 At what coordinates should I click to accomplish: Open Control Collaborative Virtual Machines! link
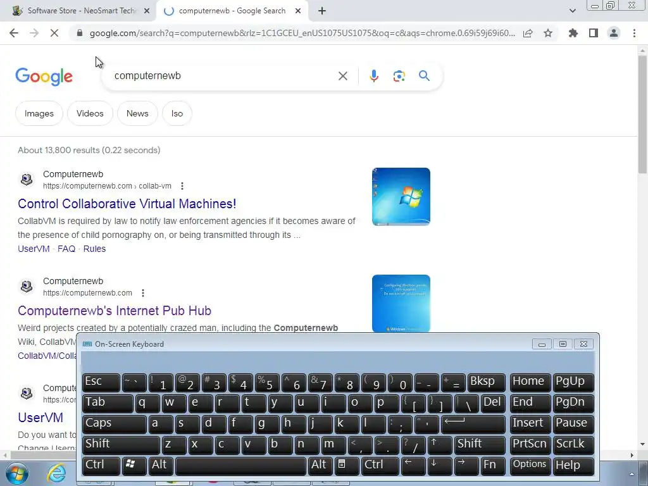click(127, 204)
